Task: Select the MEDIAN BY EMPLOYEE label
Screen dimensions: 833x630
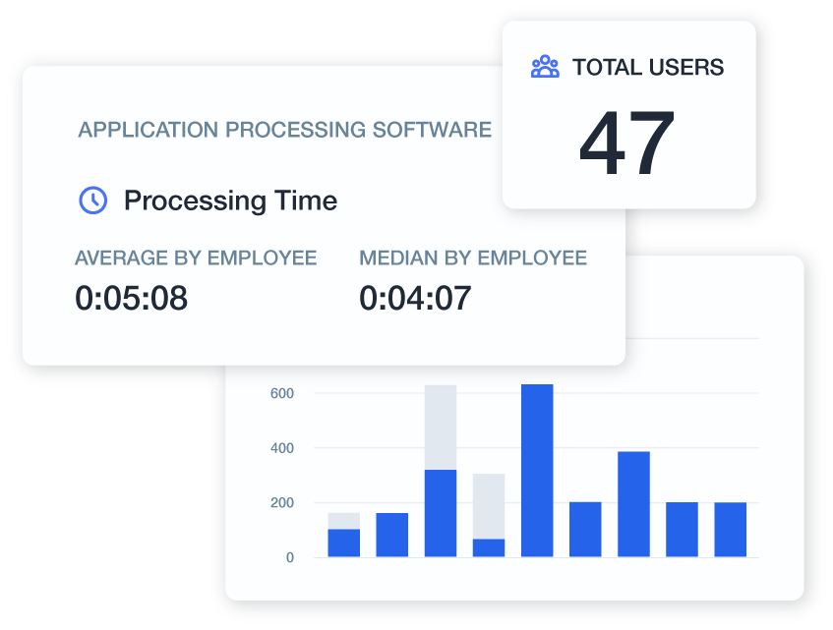Action: point(473,258)
